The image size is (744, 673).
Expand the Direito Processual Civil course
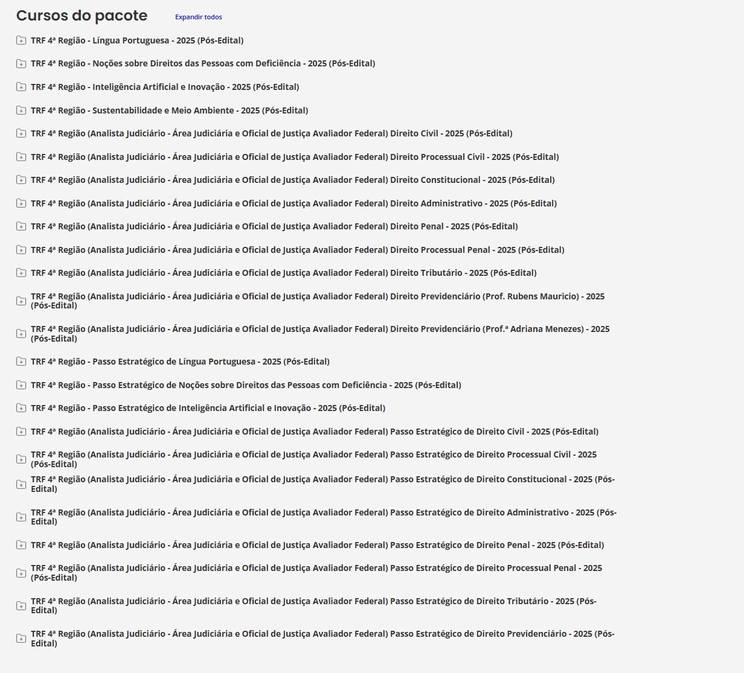(295, 157)
